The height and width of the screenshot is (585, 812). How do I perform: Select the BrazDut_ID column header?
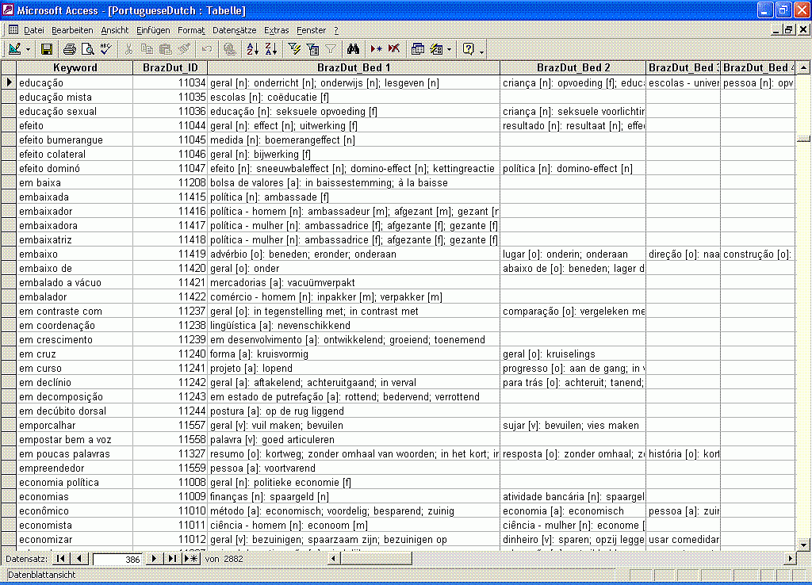[170, 68]
